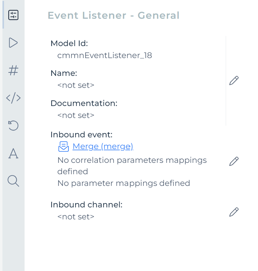Open the 'Merge (merge)' event link
Viewport: 258px width, 271px height.
point(103,147)
